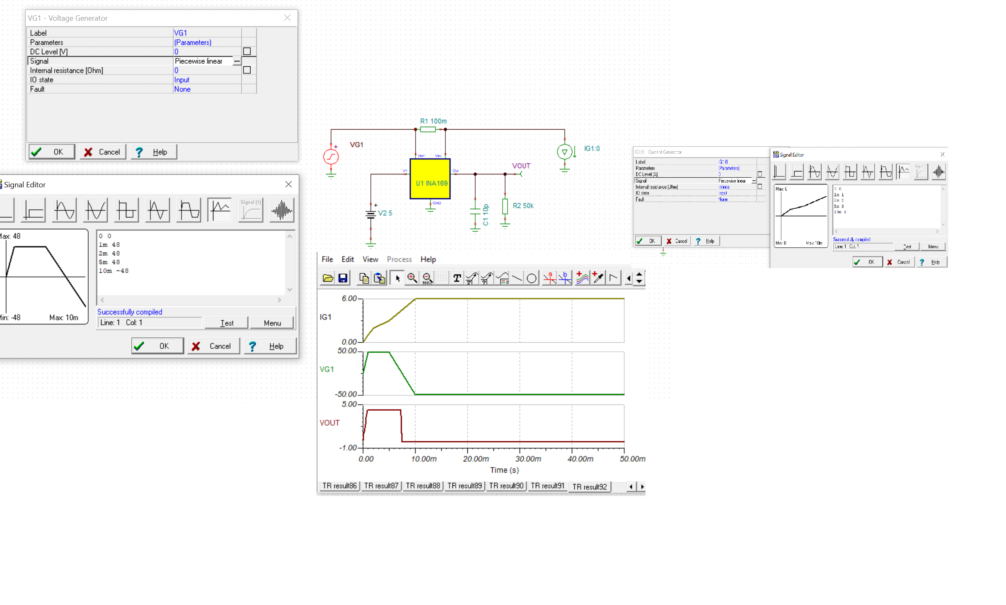Select the curve query question-mark tool
This screenshot has height=605, width=1006.
click(487, 278)
